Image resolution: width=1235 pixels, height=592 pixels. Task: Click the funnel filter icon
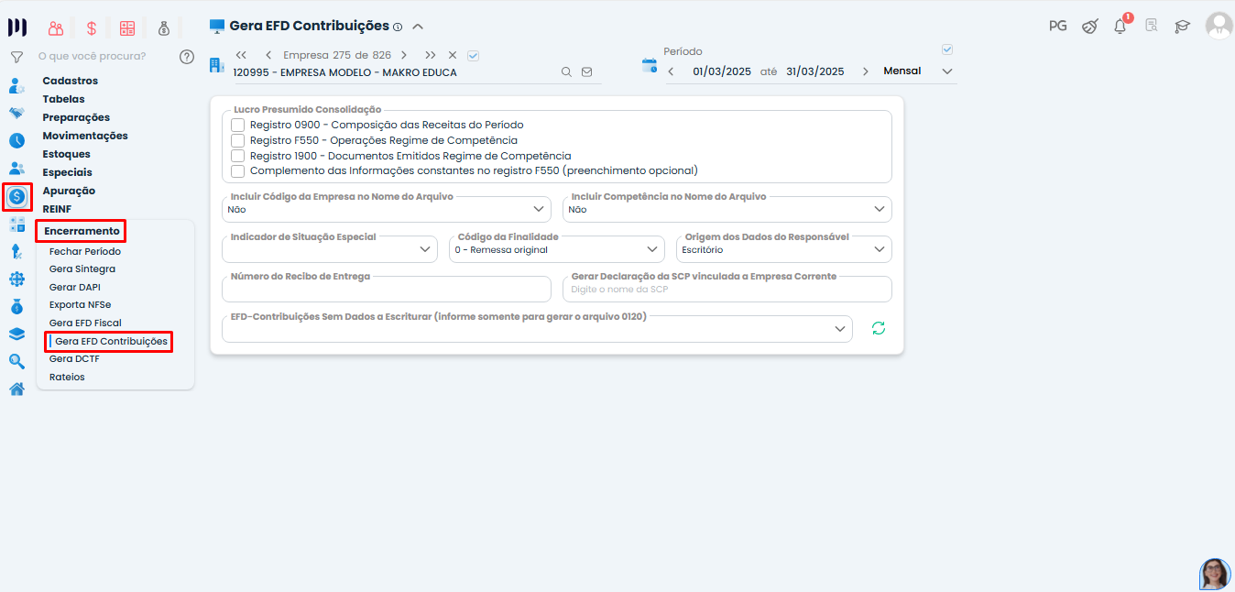(16, 57)
